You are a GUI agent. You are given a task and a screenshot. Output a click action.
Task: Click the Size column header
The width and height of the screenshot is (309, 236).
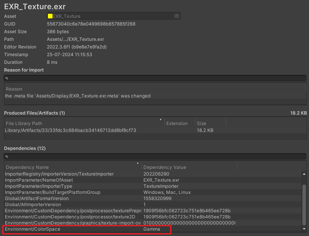(201, 123)
